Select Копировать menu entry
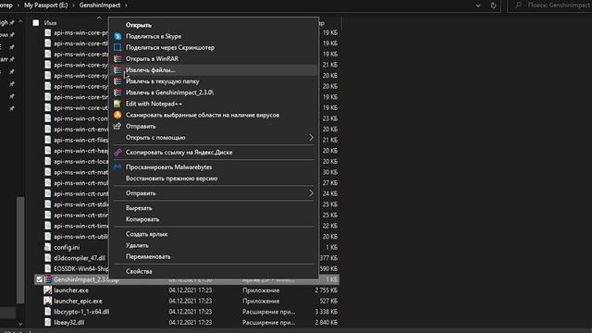Image resolution: width=592 pixels, height=333 pixels. pyautogui.click(x=142, y=219)
